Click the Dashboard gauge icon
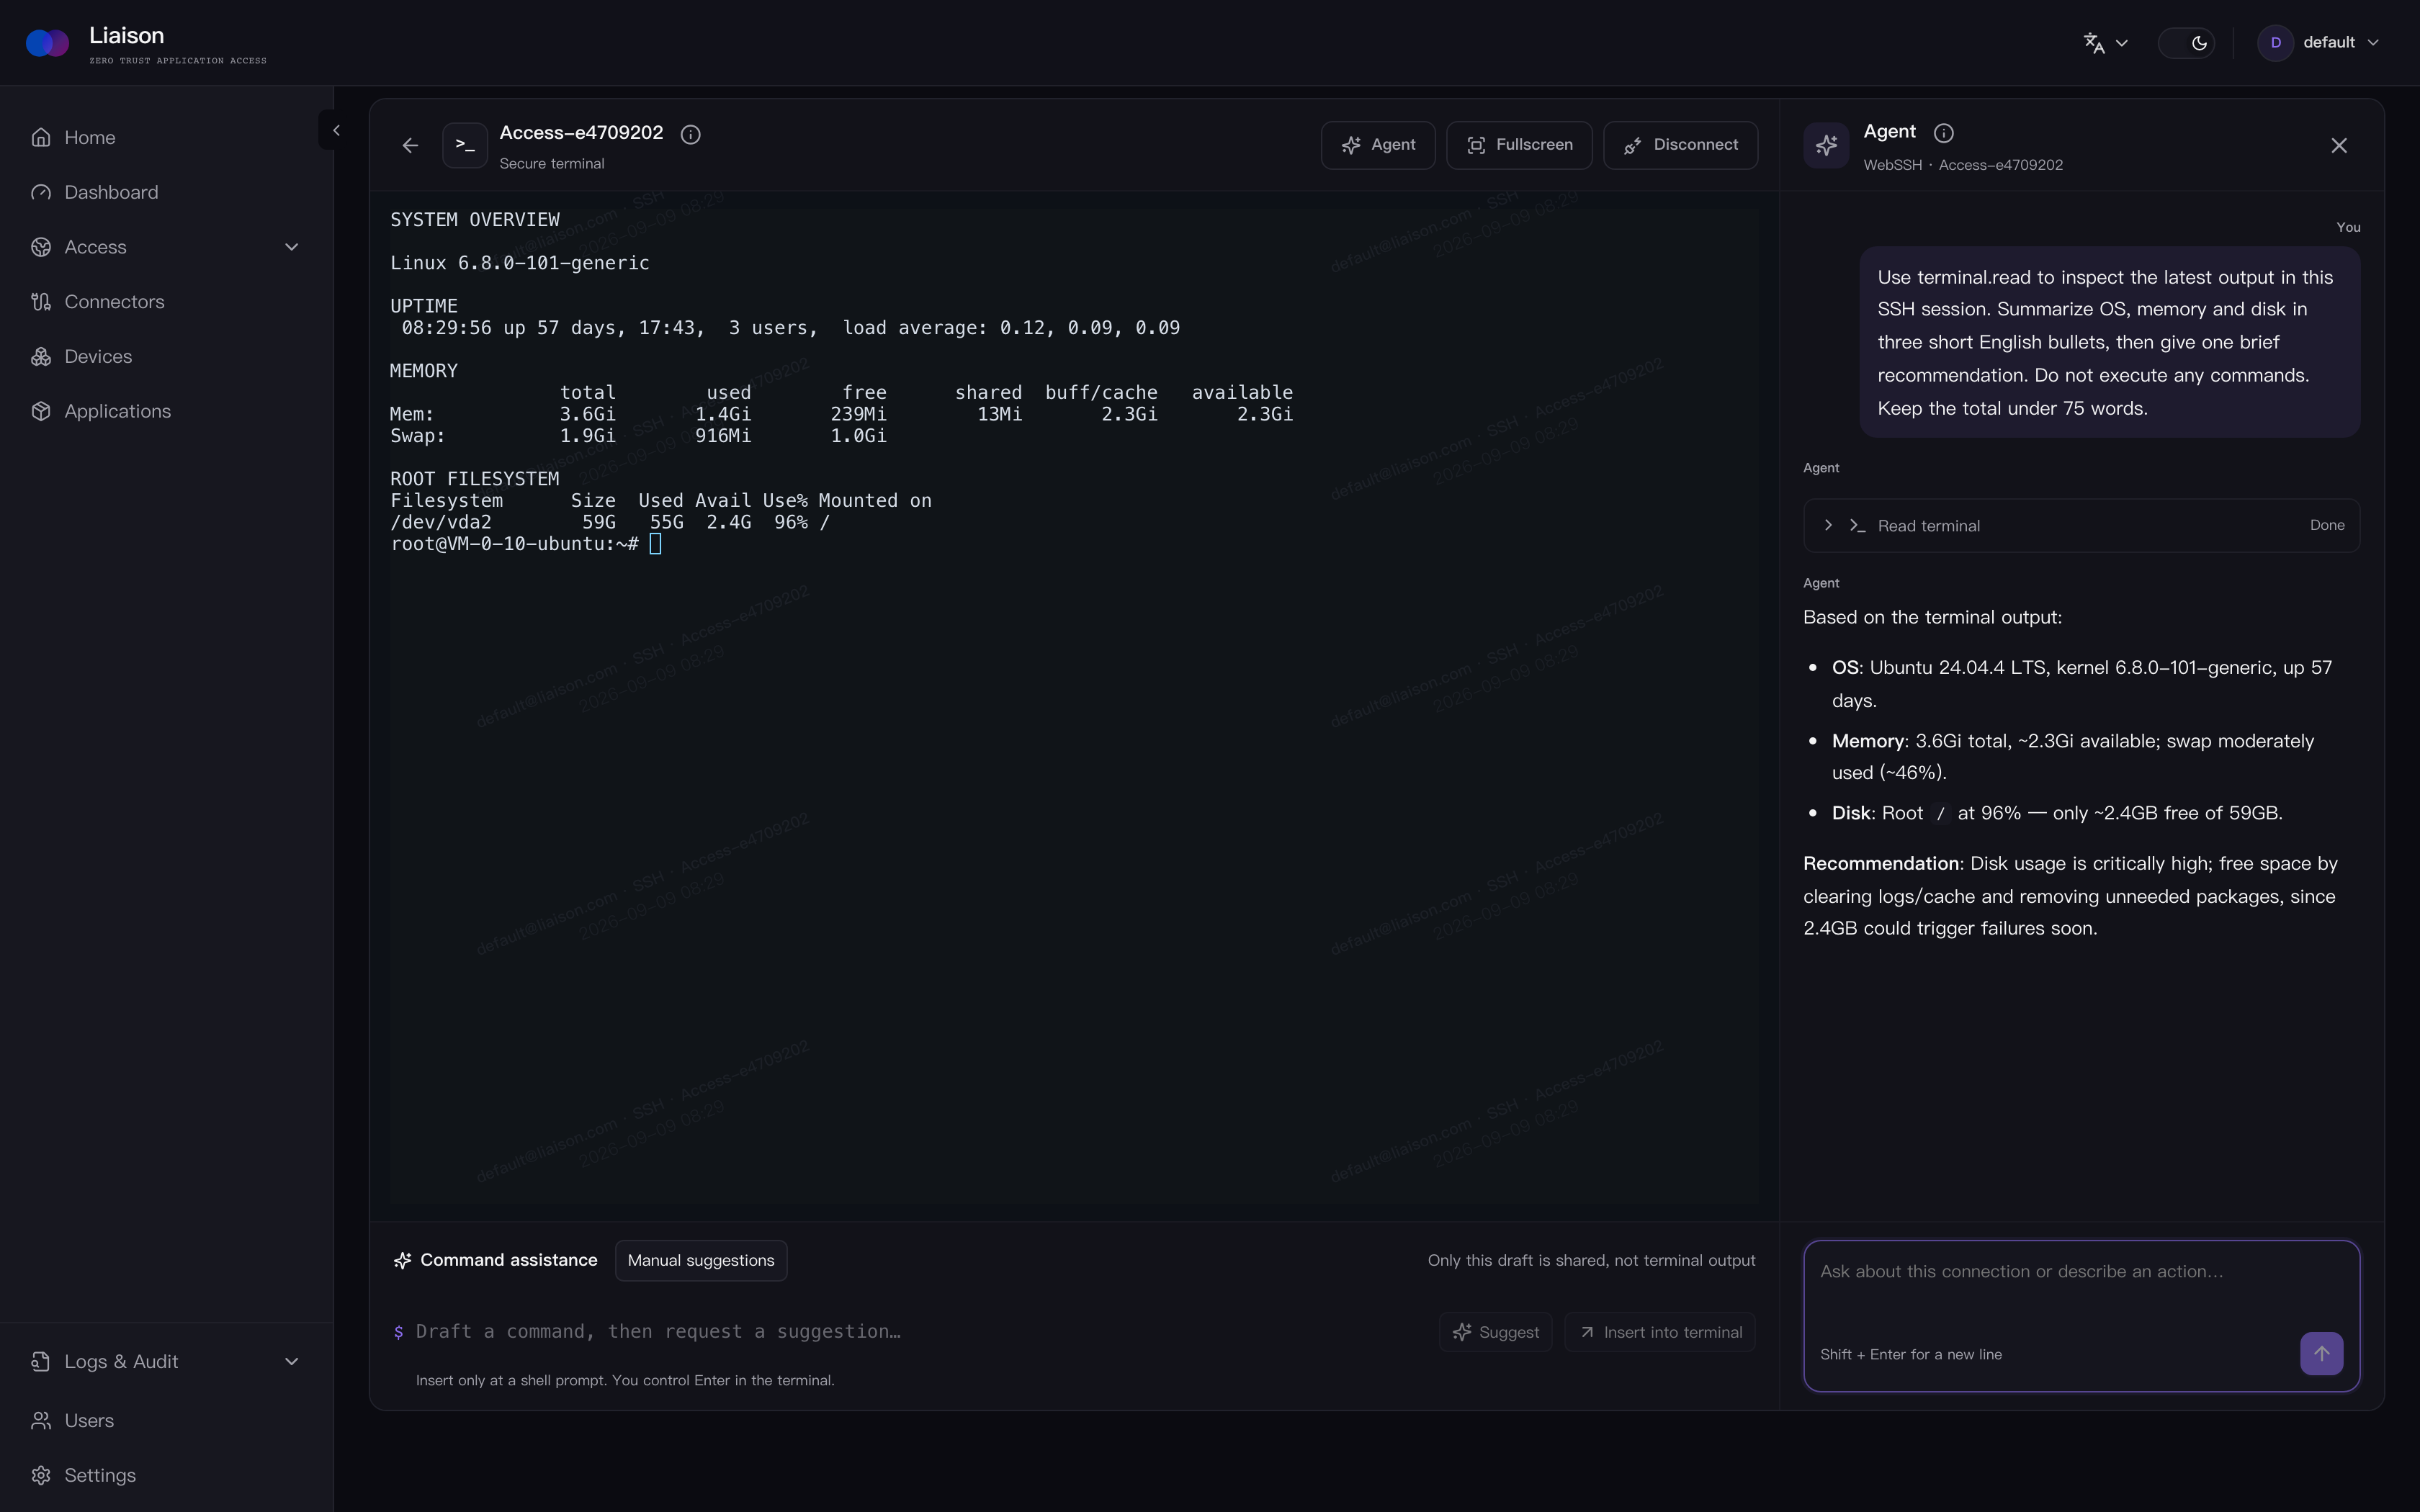 [41, 192]
